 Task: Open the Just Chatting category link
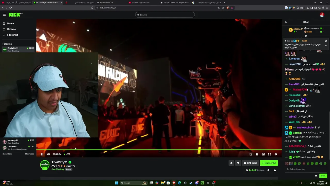point(57,169)
